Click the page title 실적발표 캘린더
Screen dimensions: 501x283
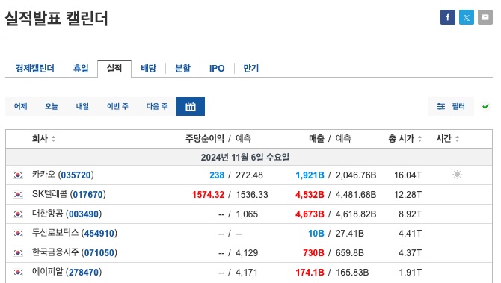click(x=57, y=19)
